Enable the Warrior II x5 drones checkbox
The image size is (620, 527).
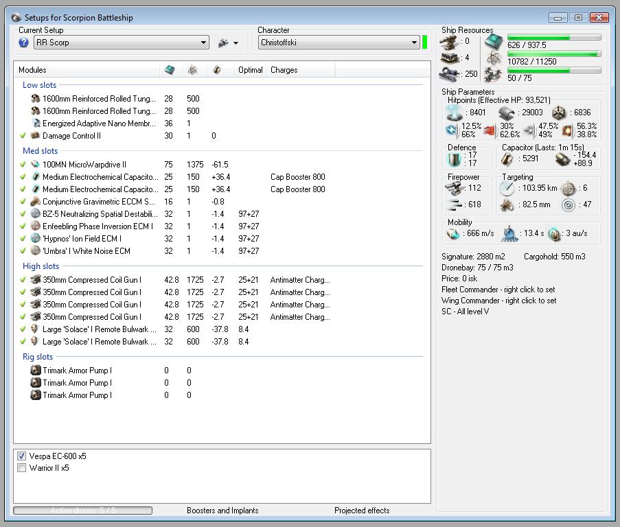coord(22,468)
